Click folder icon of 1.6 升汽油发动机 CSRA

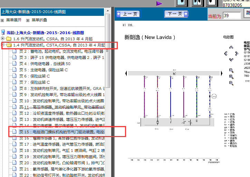pyautogui.click(x=9, y=39)
